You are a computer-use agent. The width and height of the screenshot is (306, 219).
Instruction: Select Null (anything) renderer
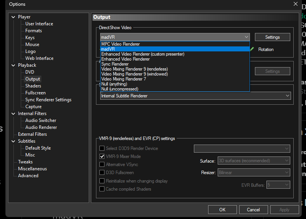[175, 84]
